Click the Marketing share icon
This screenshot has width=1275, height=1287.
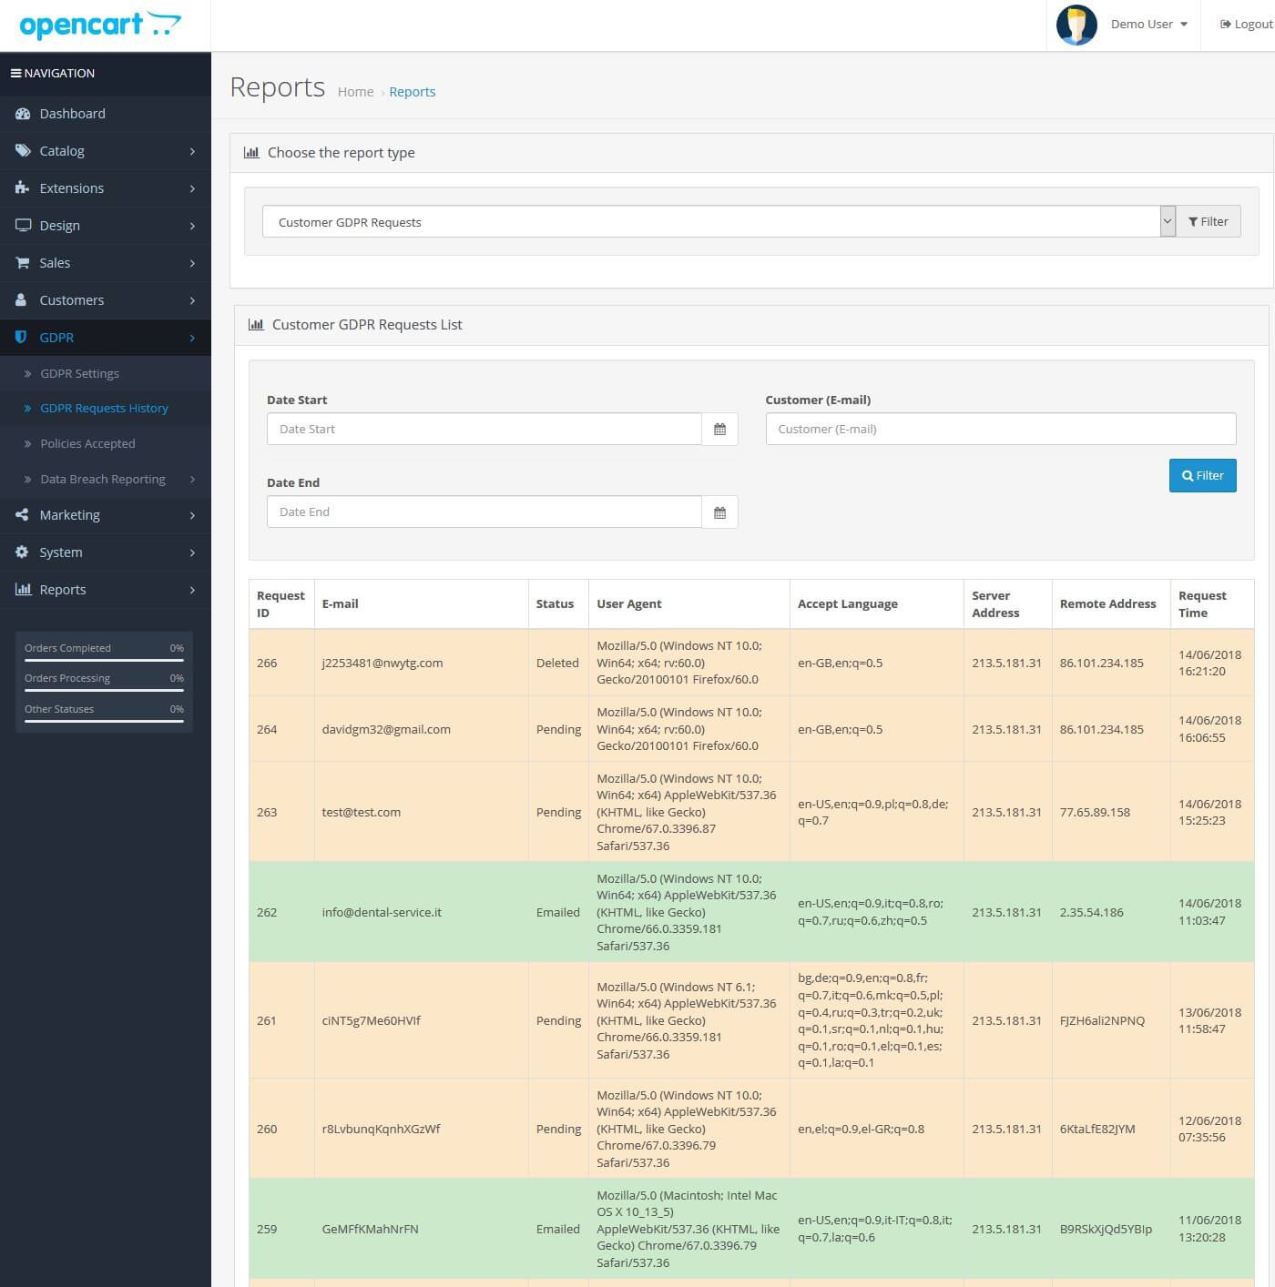[x=23, y=515]
